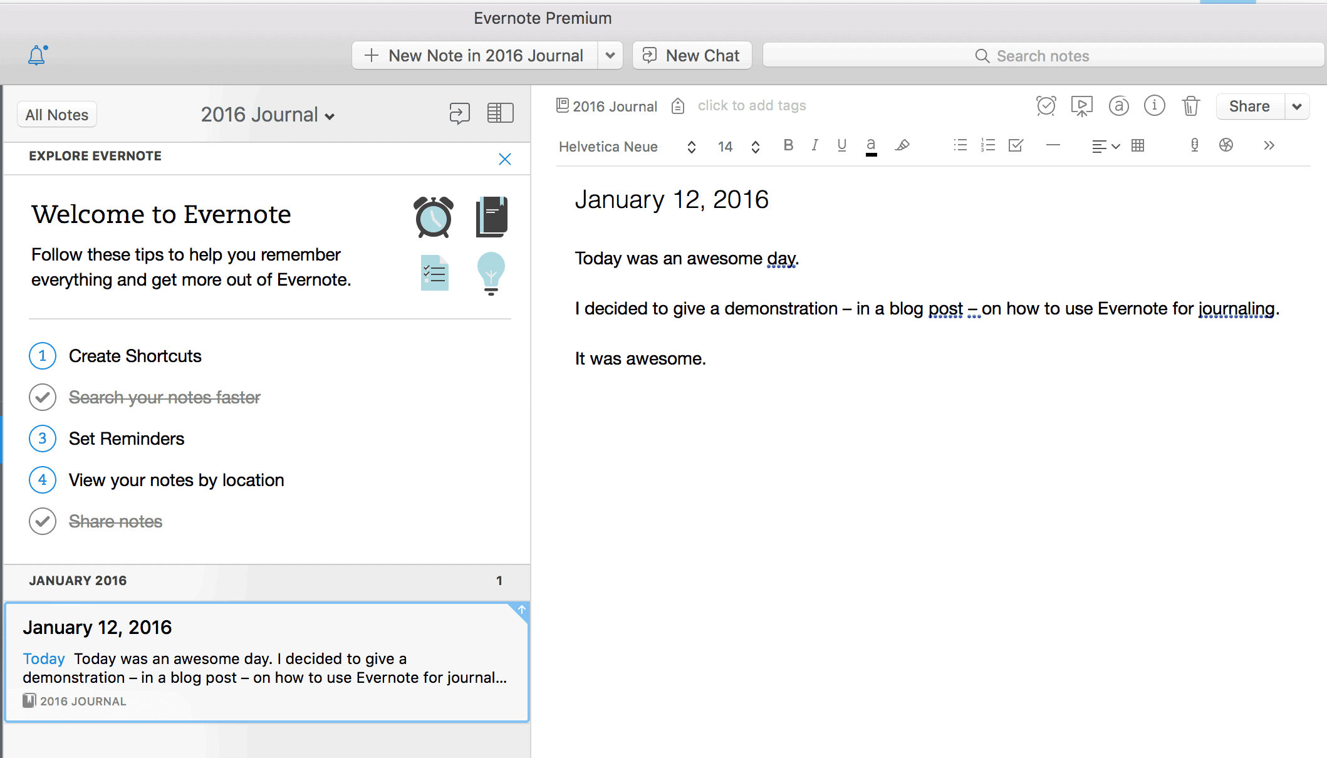Click the Share button
Screen dimensions: 1327x758
tap(1250, 106)
